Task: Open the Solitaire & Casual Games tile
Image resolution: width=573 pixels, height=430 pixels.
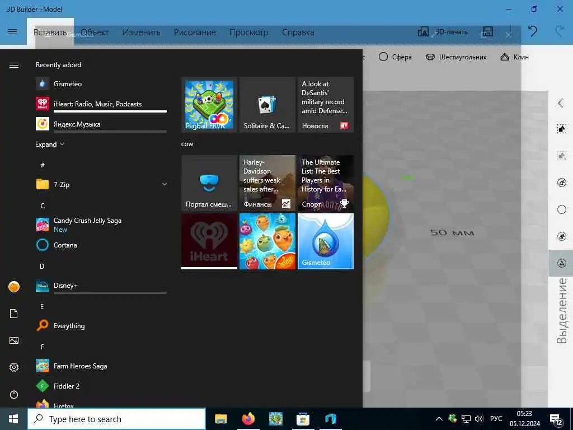Action: pos(267,105)
